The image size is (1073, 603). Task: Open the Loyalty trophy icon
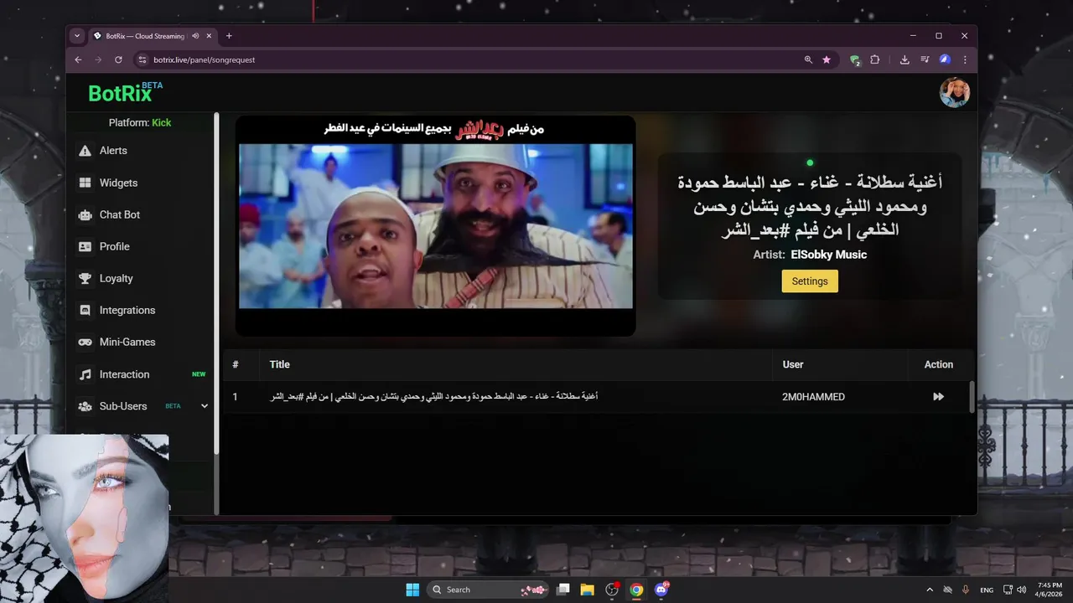(x=85, y=278)
